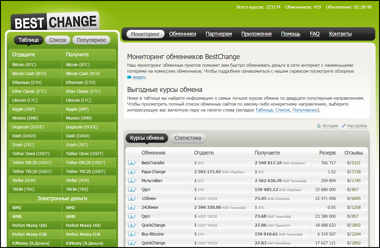Open reviews 0/3728 for Papa-Change
Screen dimensions: 380x248
(x=354, y=172)
